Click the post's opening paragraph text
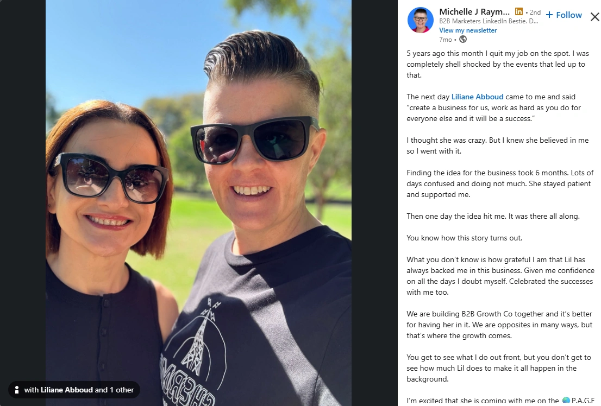This screenshot has width=601, height=406. point(498,65)
